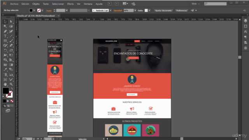Select the Rectangle tool

(x=5, y=41)
